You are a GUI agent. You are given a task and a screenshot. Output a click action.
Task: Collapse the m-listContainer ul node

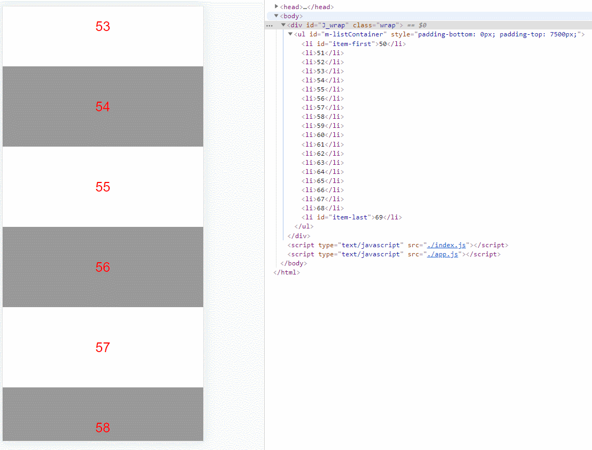290,34
